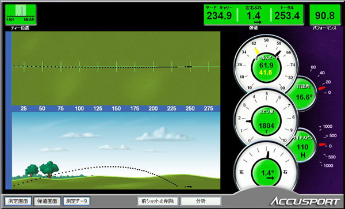
Task: Select the spin rate 1804 gauge
Action: (x=266, y=121)
